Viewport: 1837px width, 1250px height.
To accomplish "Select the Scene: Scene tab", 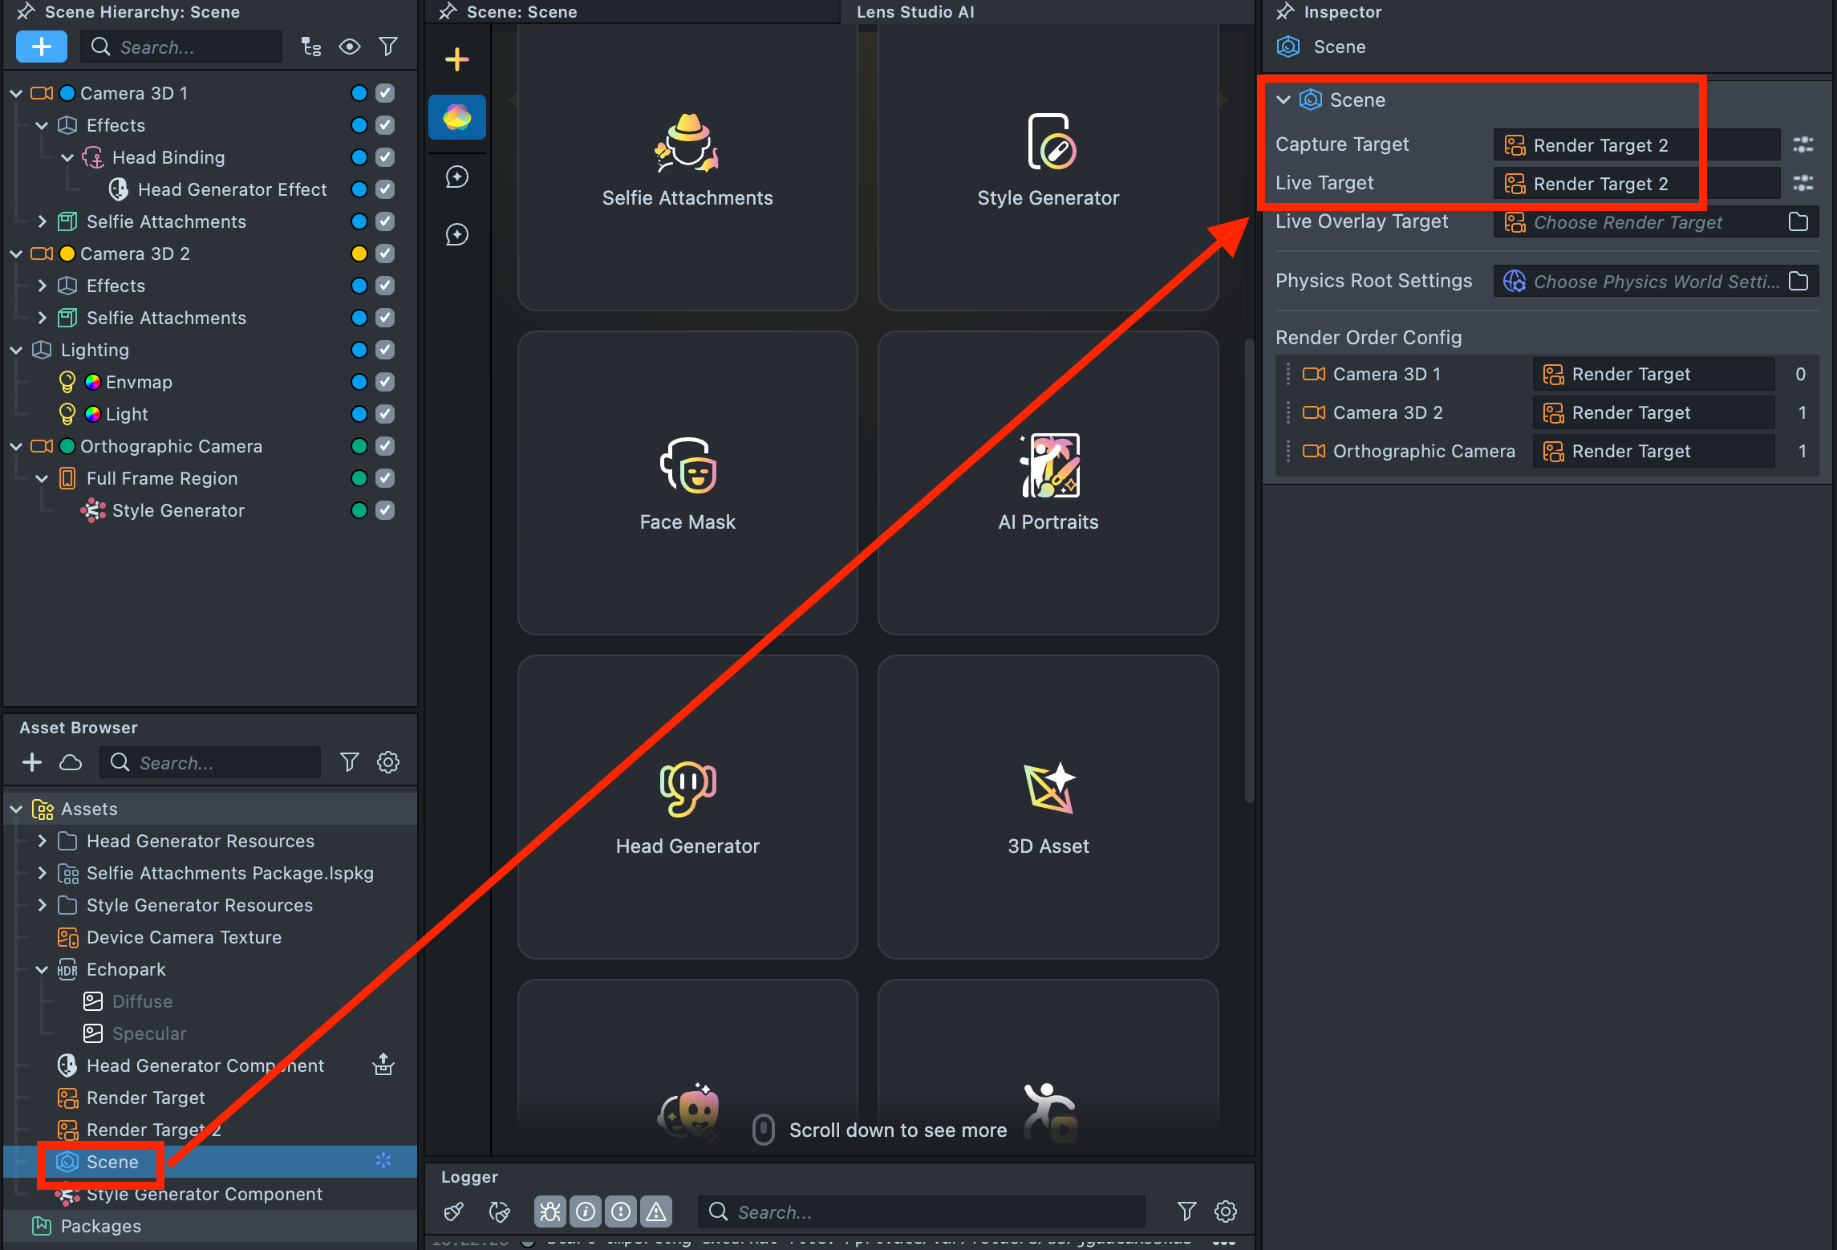I will pyautogui.click(x=521, y=12).
